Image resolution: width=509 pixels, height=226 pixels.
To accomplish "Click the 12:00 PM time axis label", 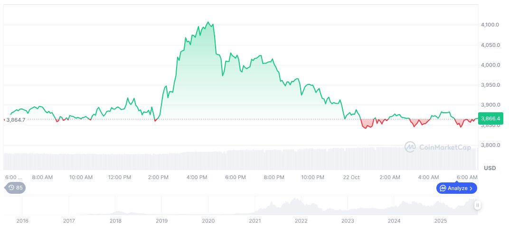I will (x=120, y=177).
